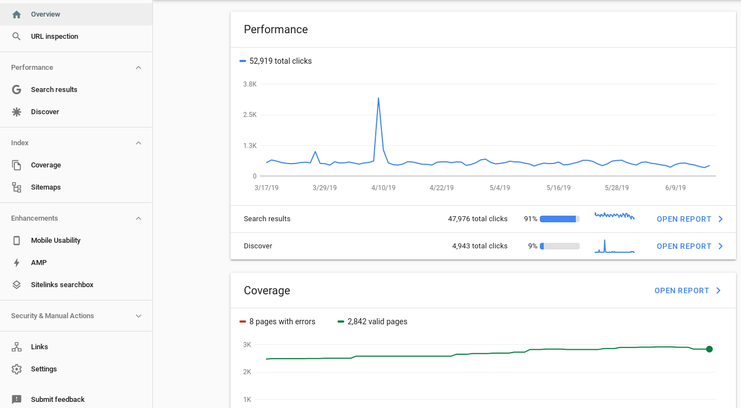Collapse the Performance sidebar section
Image resolution: width=741 pixels, height=408 pixels.
click(138, 67)
